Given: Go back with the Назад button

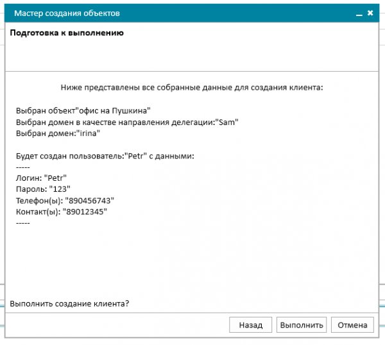Looking at the screenshot, I should [x=250, y=325].
